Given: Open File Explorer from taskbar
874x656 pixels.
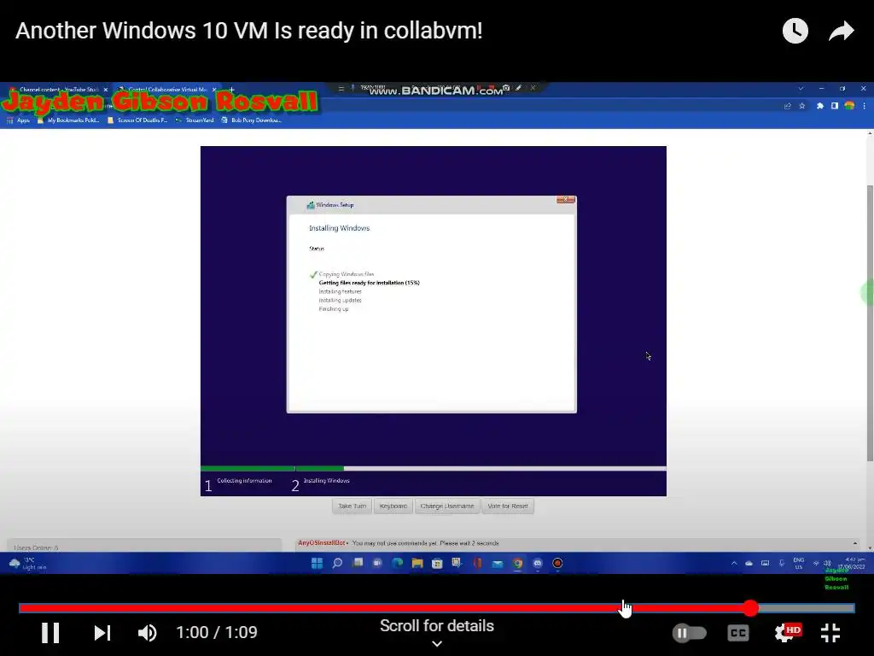Looking at the screenshot, I should tap(417, 564).
